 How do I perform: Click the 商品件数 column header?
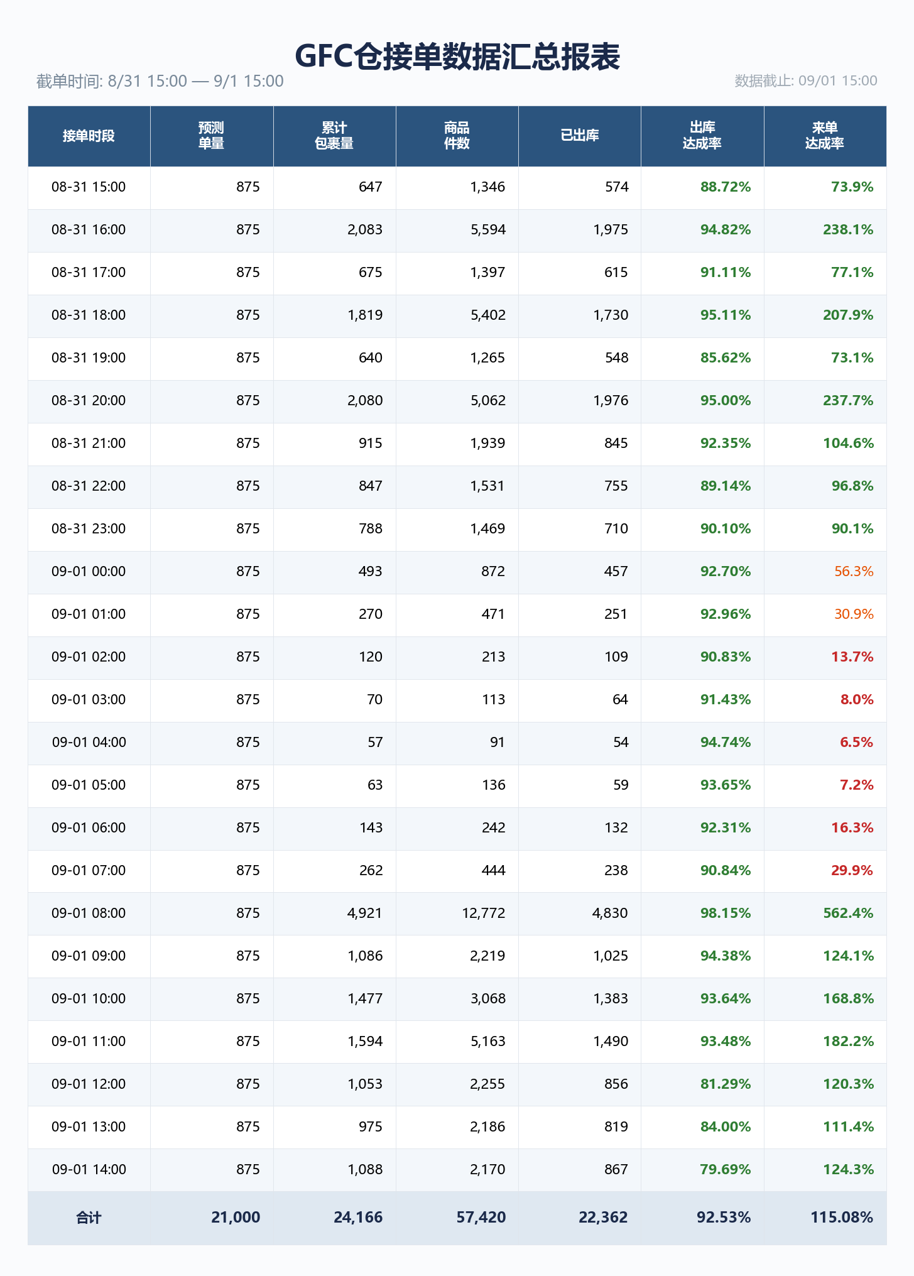(457, 136)
